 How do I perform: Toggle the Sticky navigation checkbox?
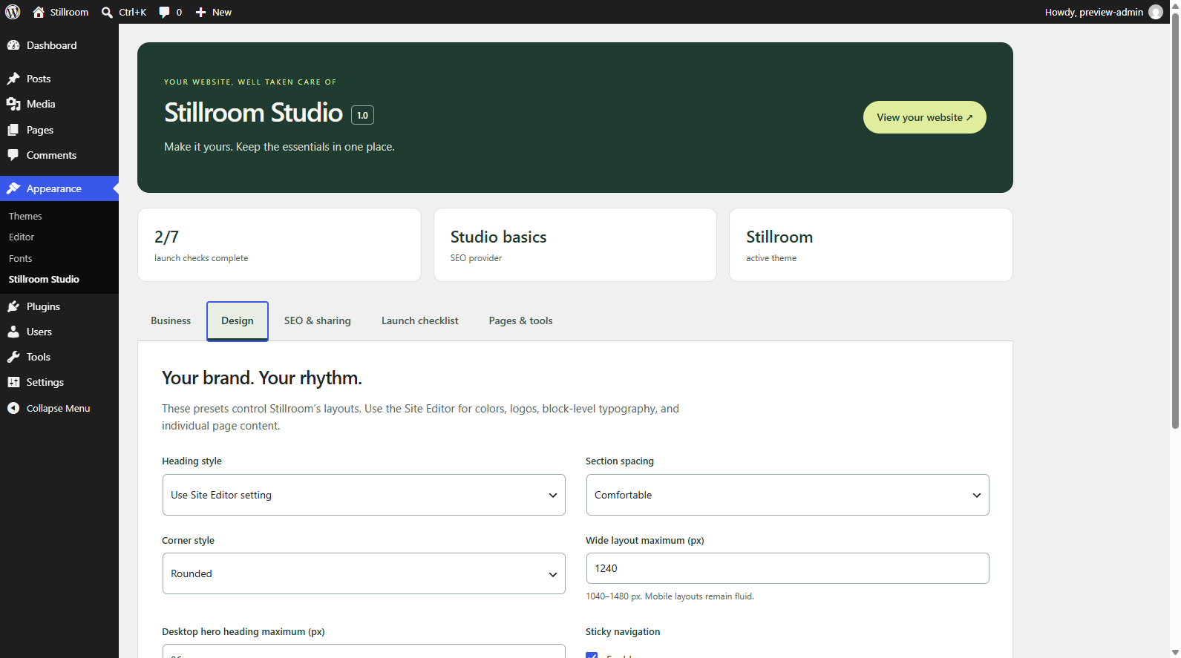pos(592,655)
